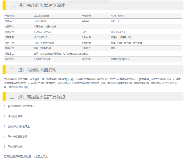Click the heading 三、进口高压阻火器产品优点
The height and width of the screenshot is (162, 187).
point(37,97)
